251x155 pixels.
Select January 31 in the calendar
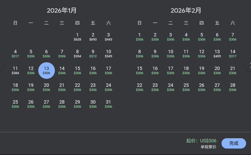(x=108, y=104)
